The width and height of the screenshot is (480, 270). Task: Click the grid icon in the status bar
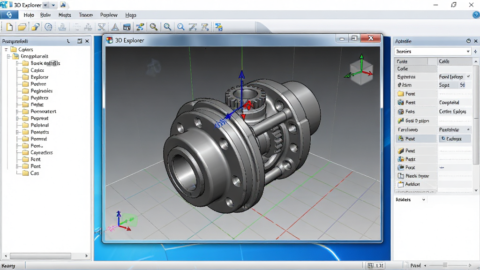[x=370, y=265]
